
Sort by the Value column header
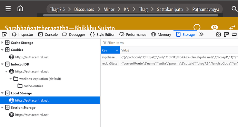(179, 50)
